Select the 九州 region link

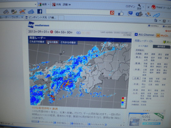coord(135,93)
